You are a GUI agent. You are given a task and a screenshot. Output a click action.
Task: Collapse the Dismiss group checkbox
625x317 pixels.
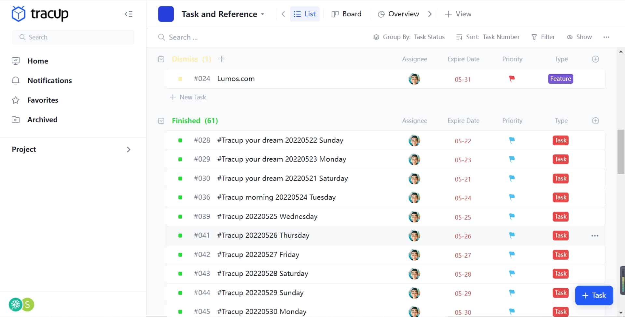click(161, 59)
